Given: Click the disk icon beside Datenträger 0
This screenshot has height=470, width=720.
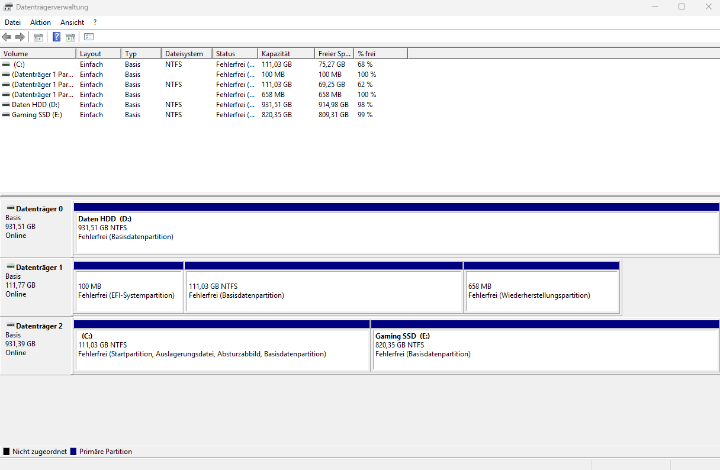Looking at the screenshot, I should [10, 209].
